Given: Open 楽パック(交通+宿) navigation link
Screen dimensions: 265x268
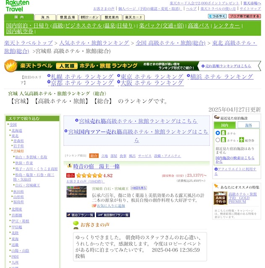Looking at the screenshot, I should click(x=161, y=26).
